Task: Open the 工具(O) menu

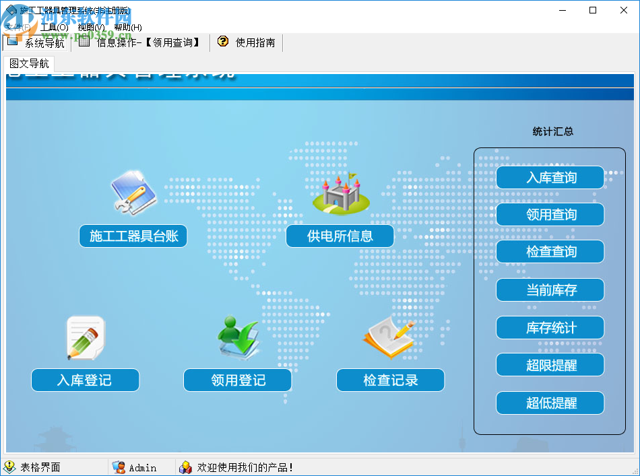Action: (x=55, y=28)
